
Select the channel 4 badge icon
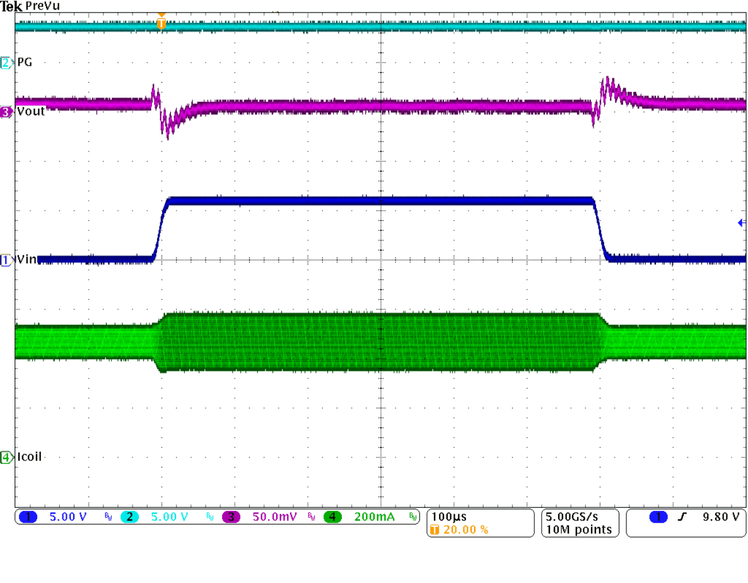[x=332, y=516]
